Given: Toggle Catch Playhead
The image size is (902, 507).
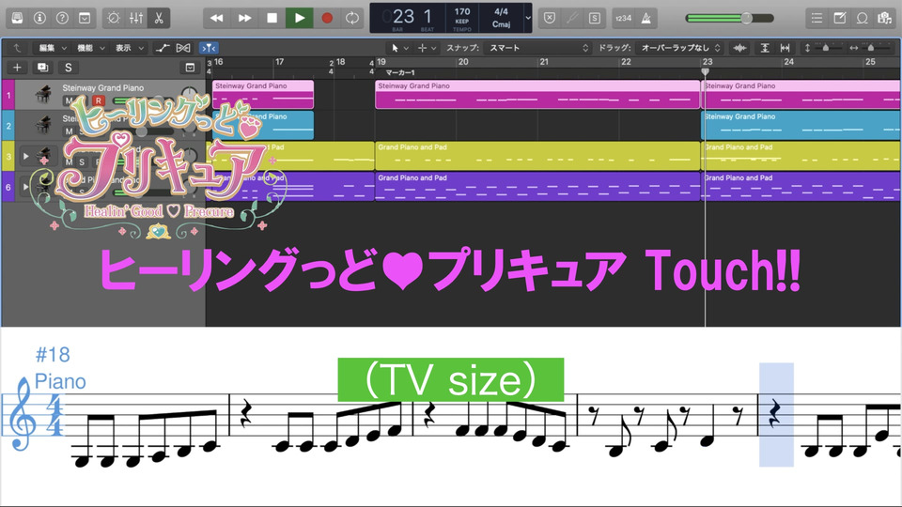Looking at the screenshot, I should pyautogui.click(x=209, y=48).
